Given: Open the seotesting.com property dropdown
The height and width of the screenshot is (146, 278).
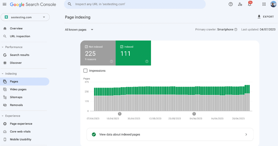Looking at the screenshot, I should pyautogui.click(x=25, y=17).
